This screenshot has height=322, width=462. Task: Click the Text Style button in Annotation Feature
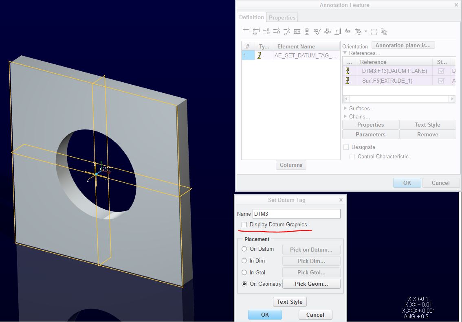point(427,125)
